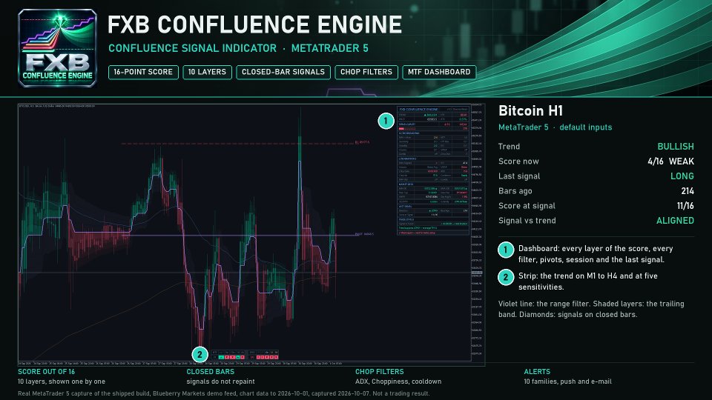Click the SCORE OUT OF 16 heading
Image resolution: width=712 pixels, height=400 pixels.
tap(46, 371)
